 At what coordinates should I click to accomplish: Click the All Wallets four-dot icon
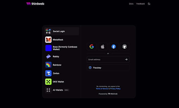(48, 90)
